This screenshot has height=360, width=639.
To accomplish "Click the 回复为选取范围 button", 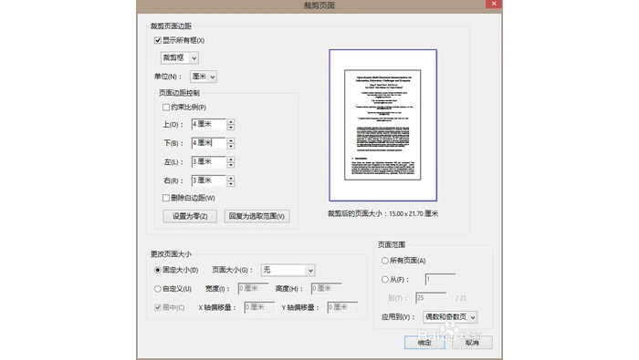I will pyautogui.click(x=257, y=216).
